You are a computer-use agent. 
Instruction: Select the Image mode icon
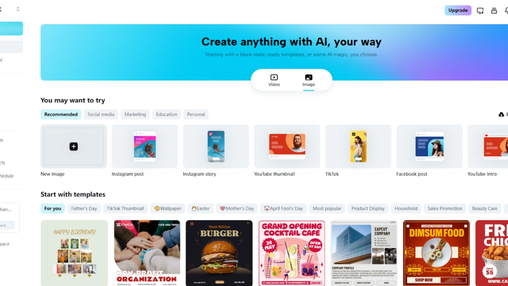[x=309, y=77]
